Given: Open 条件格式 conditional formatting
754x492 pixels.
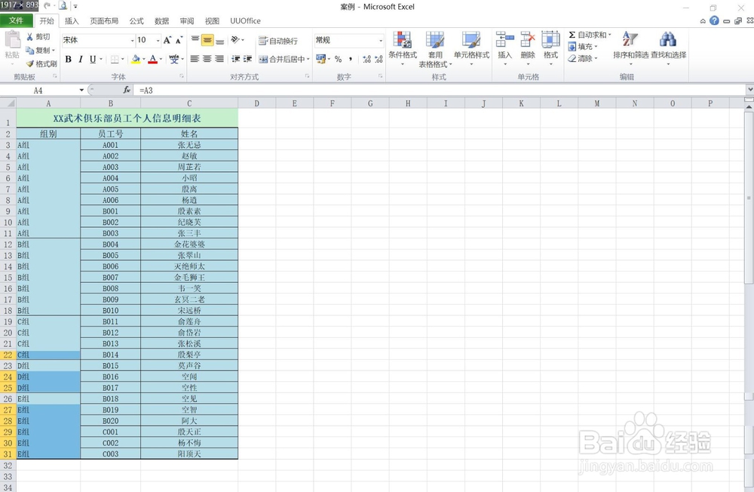Looking at the screenshot, I should pyautogui.click(x=403, y=48).
